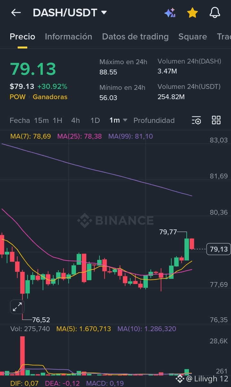The width and height of the screenshot is (231, 387).
Task: Tap the MA(7): 78,69 indicator label
Action: pyautogui.click(x=30, y=136)
